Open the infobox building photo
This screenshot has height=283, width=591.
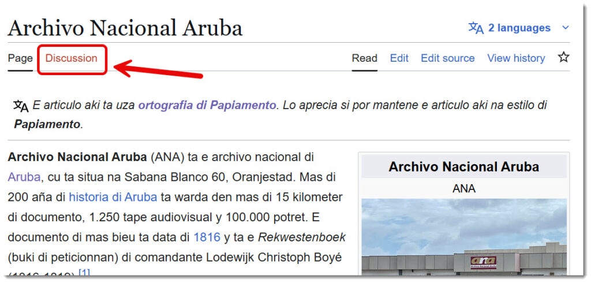pos(464,237)
